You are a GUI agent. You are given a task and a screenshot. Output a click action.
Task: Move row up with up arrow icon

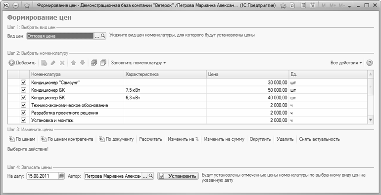click(x=73, y=63)
